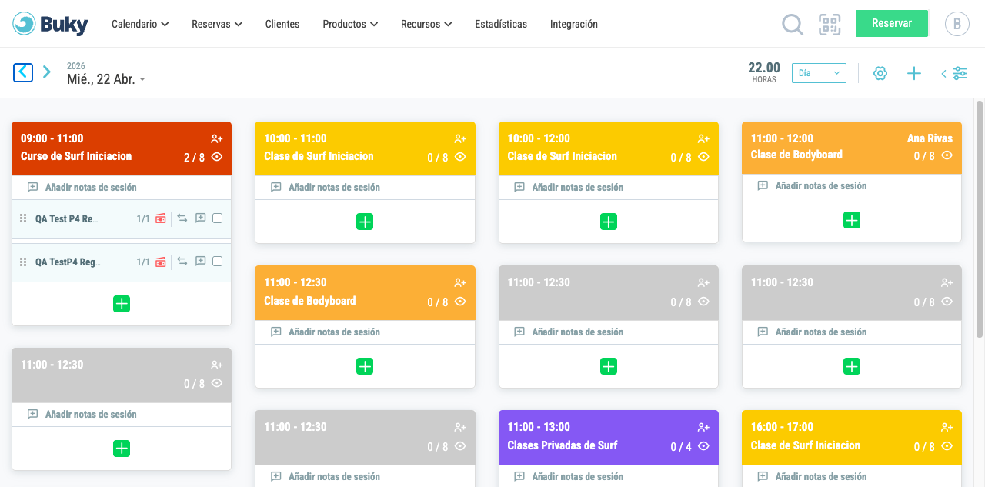
Task: Add note icon on QA Test P4 Re... row
Action: 201,218
